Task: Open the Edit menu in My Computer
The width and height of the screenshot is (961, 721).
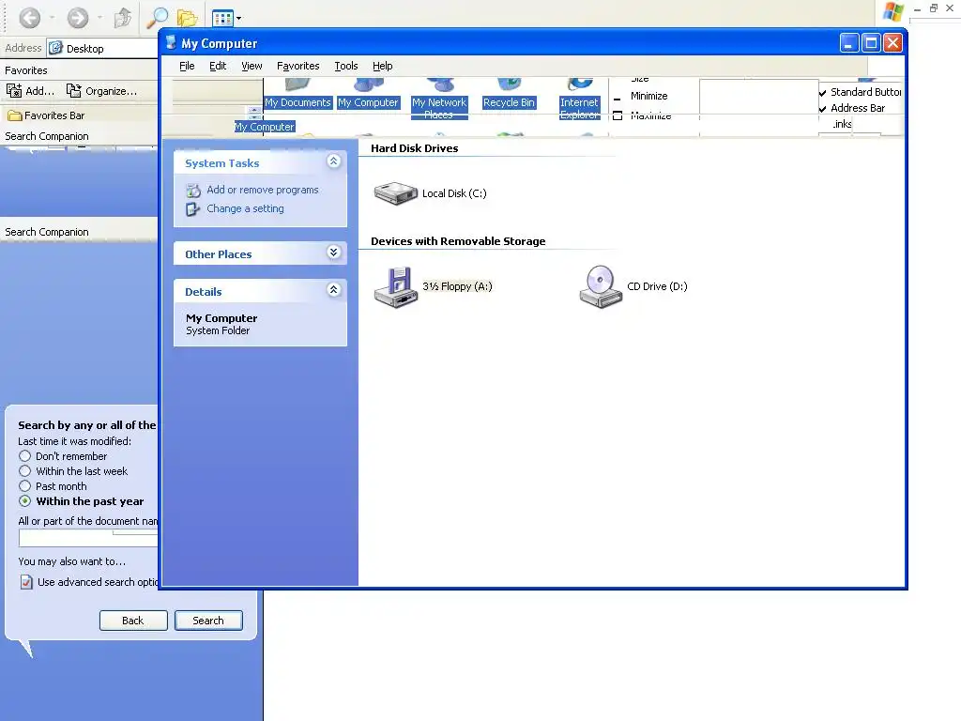Action: (x=218, y=66)
